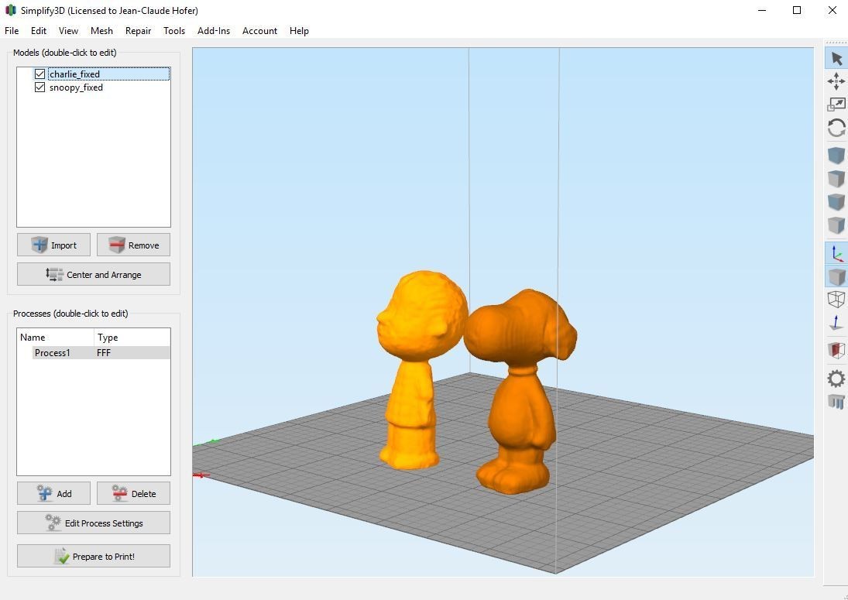Toggle wireframe model rendering
The height and width of the screenshot is (600, 848).
[x=836, y=300]
